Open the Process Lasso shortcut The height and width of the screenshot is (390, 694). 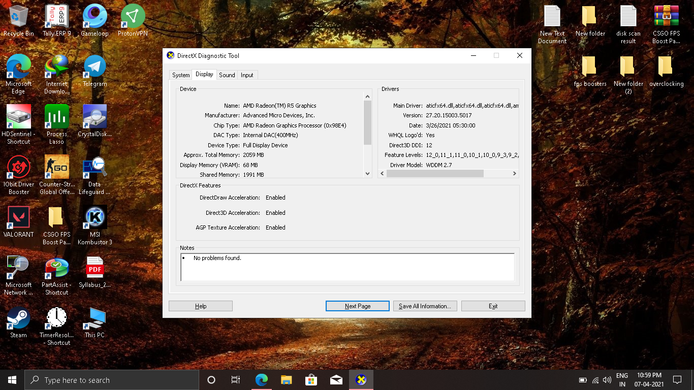click(x=56, y=117)
